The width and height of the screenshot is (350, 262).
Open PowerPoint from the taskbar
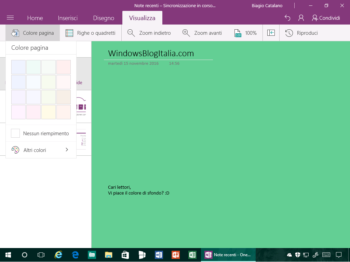point(175,255)
